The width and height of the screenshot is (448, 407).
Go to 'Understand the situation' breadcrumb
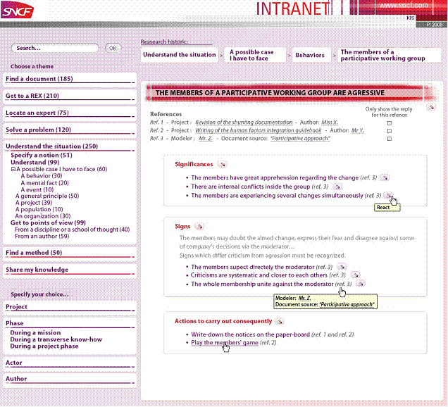180,55
